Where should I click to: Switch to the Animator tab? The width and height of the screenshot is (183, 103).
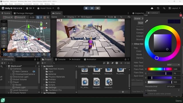(x=75, y=59)
